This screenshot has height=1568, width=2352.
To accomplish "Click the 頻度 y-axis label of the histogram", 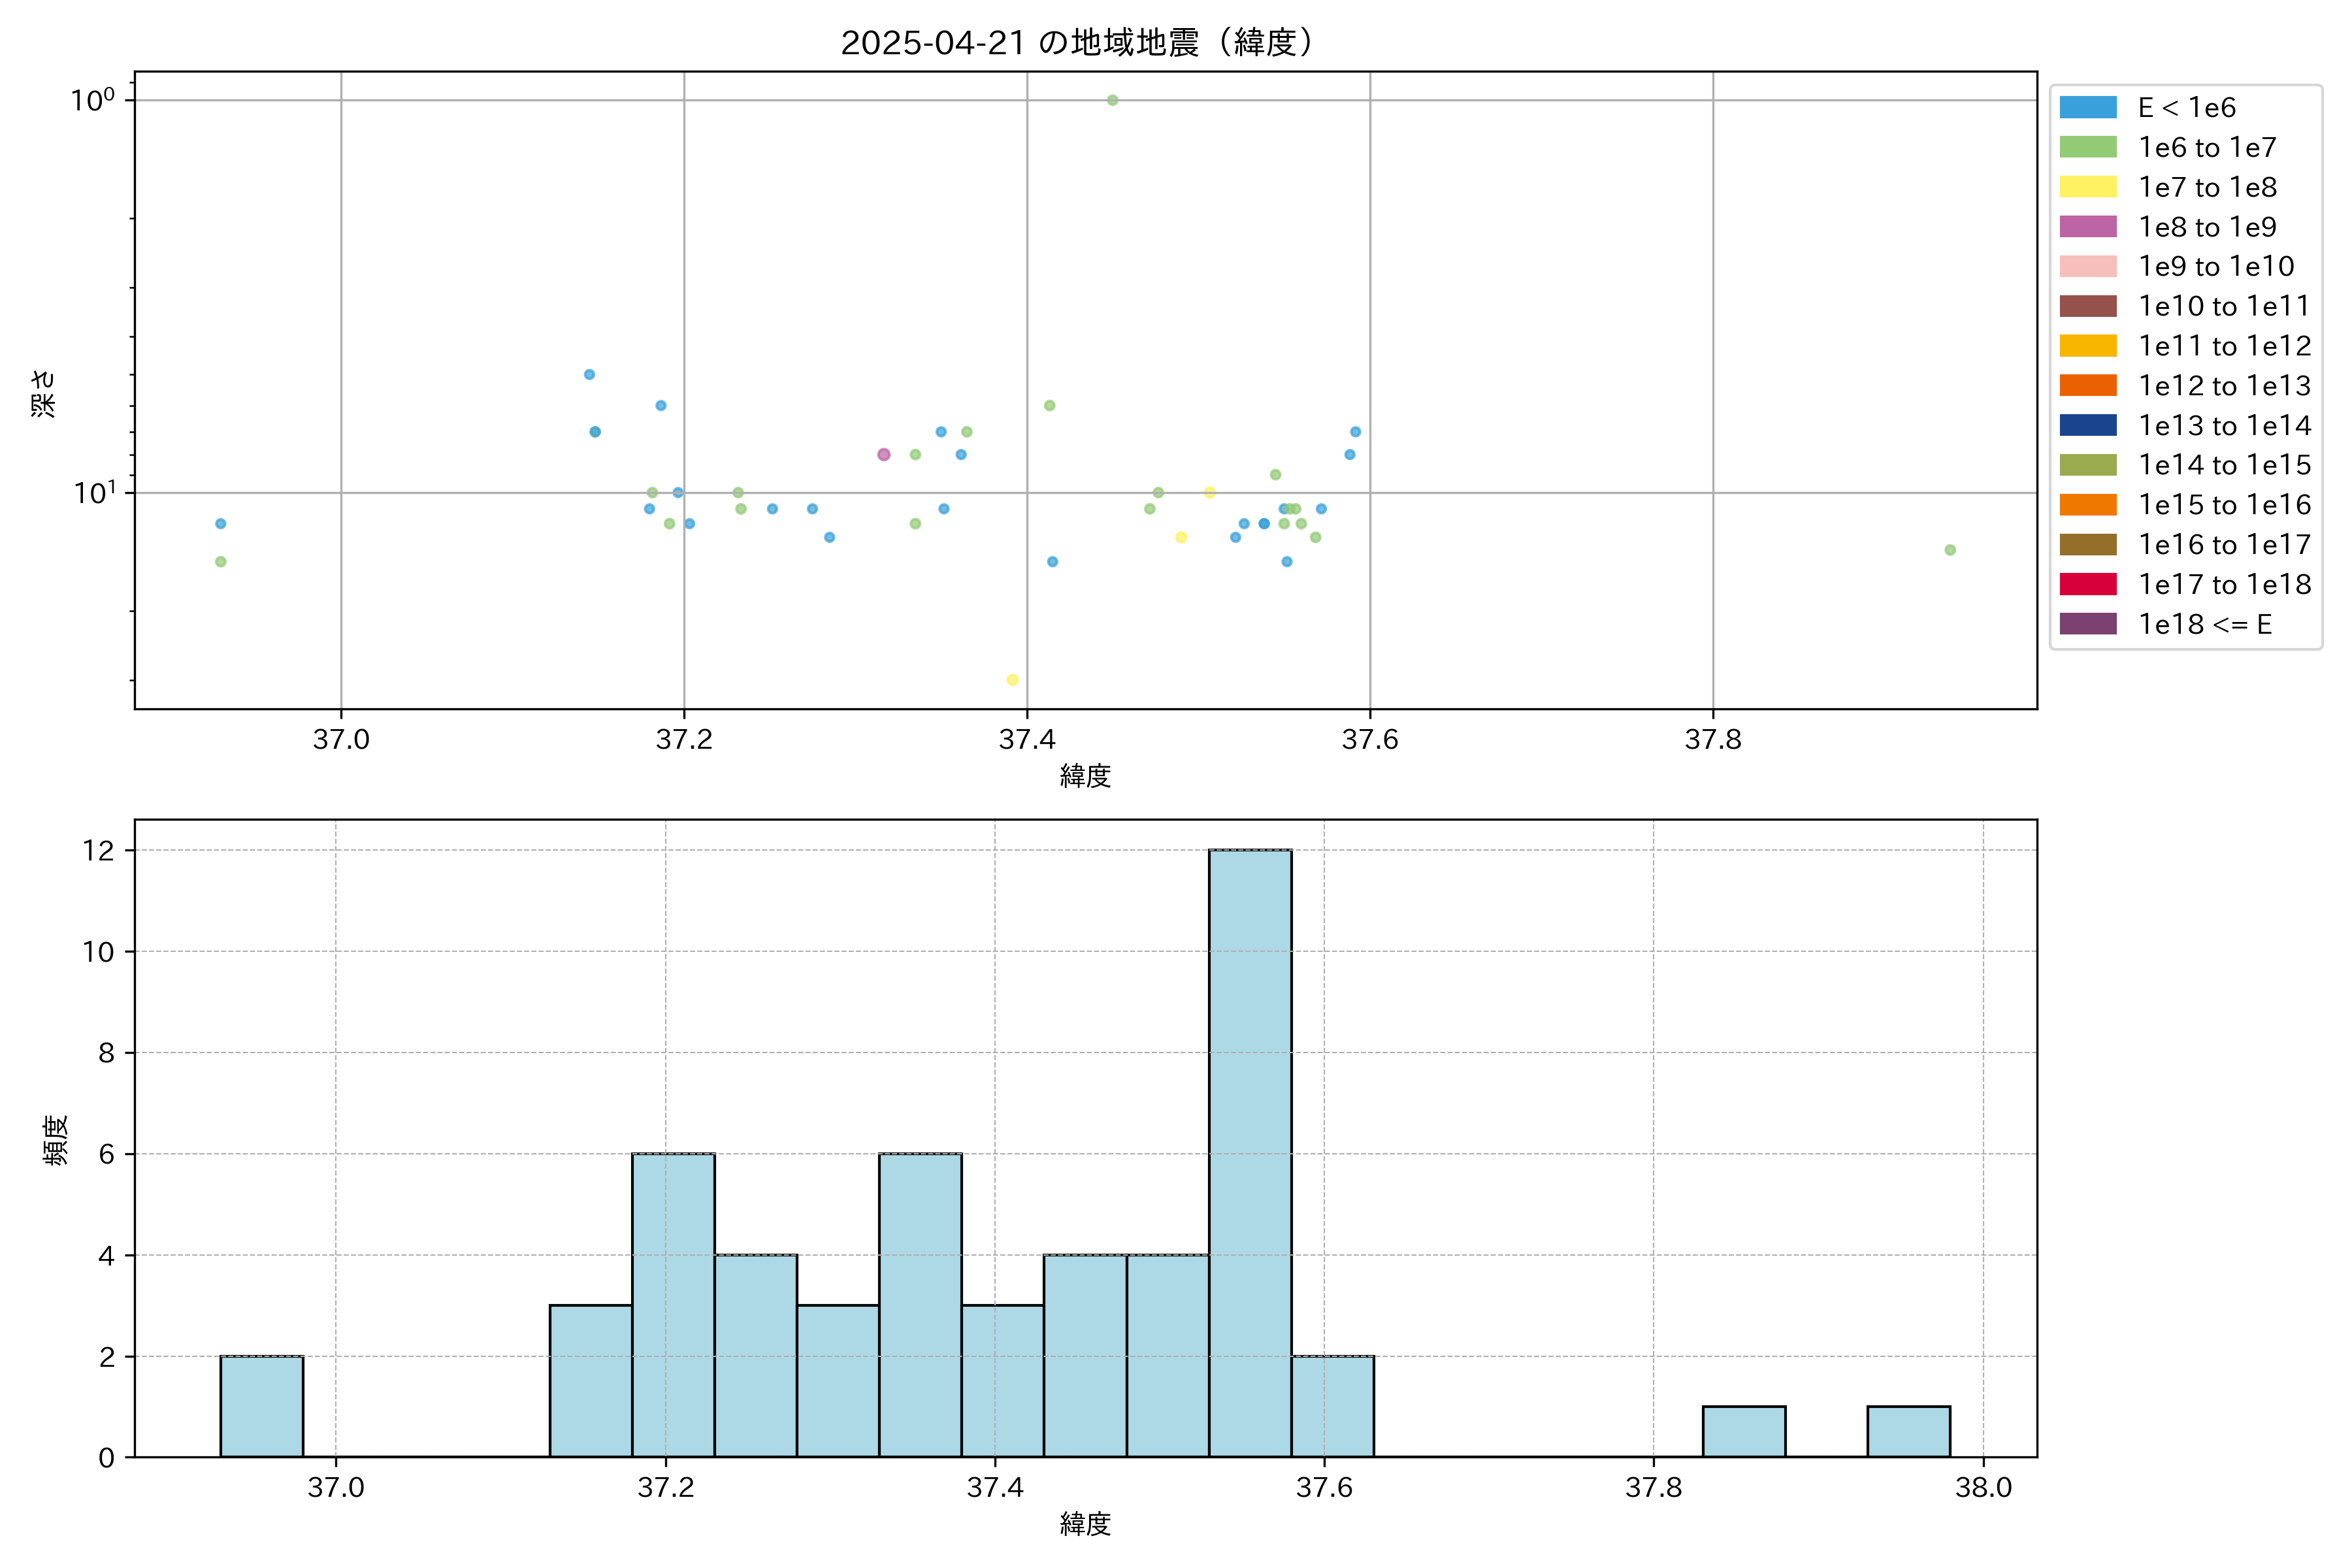I will click(56, 1140).
